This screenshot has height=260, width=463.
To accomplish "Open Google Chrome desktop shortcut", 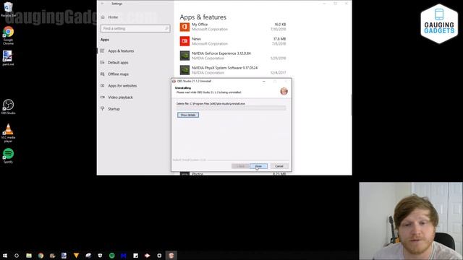I will [x=8, y=35].
